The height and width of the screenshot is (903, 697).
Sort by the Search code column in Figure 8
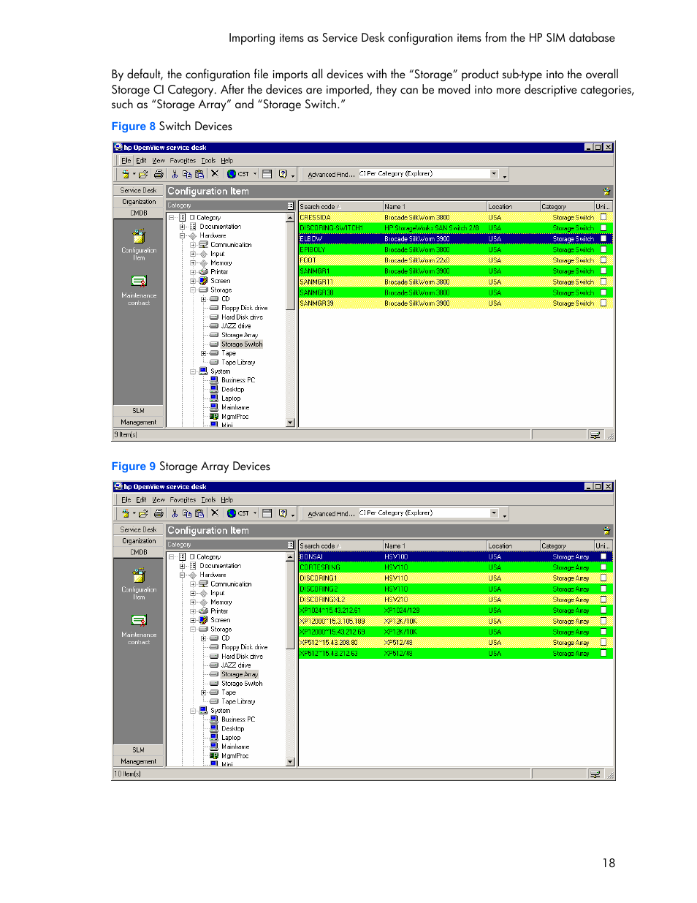click(340, 207)
